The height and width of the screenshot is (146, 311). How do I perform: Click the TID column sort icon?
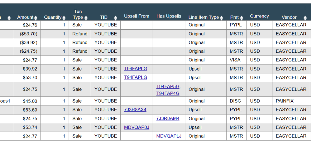click(115, 18)
